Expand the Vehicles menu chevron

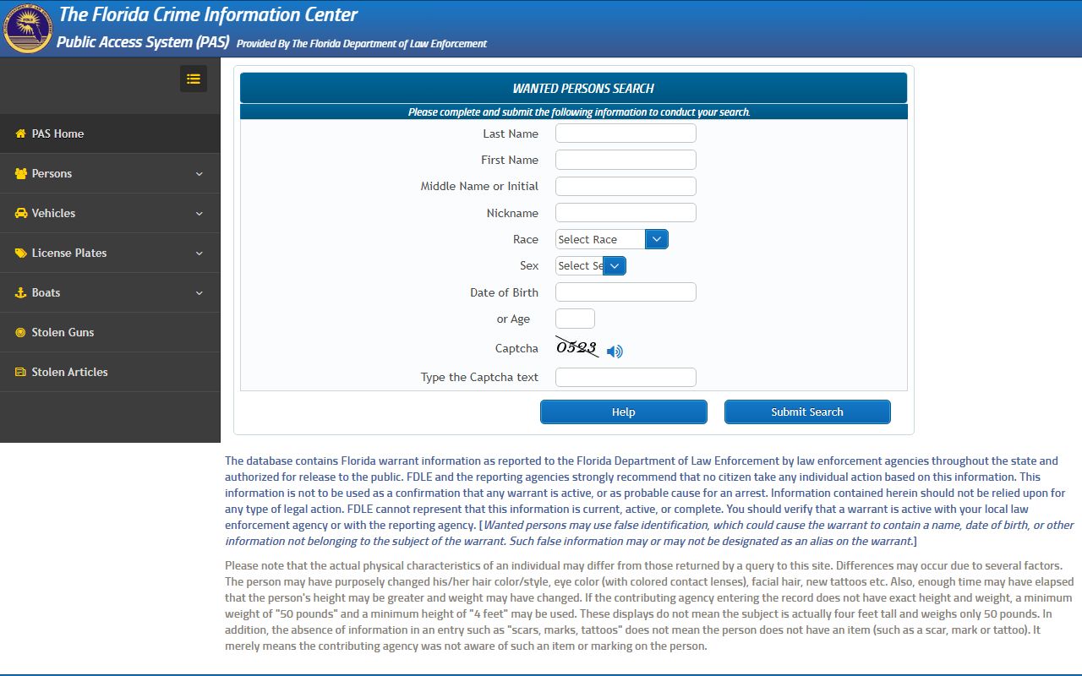click(x=199, y=214)
